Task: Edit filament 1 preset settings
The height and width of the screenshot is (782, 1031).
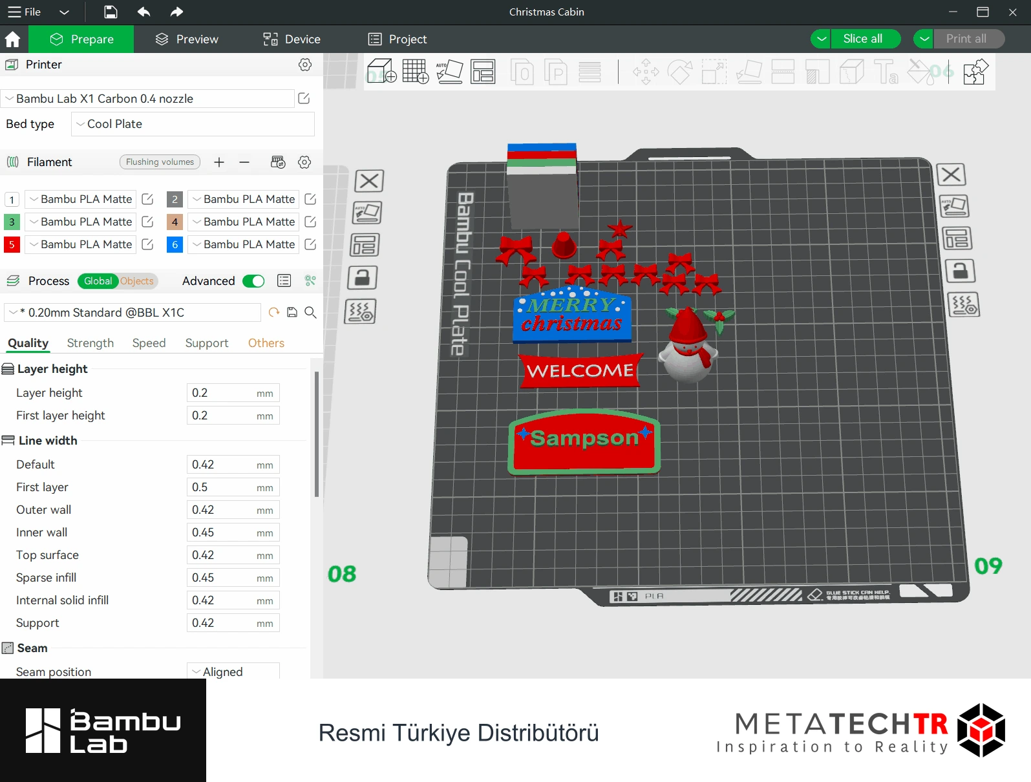Action: [147, 199]
